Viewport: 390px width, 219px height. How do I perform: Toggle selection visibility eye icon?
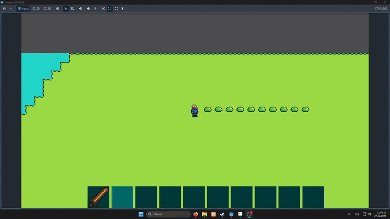[58, 8]
